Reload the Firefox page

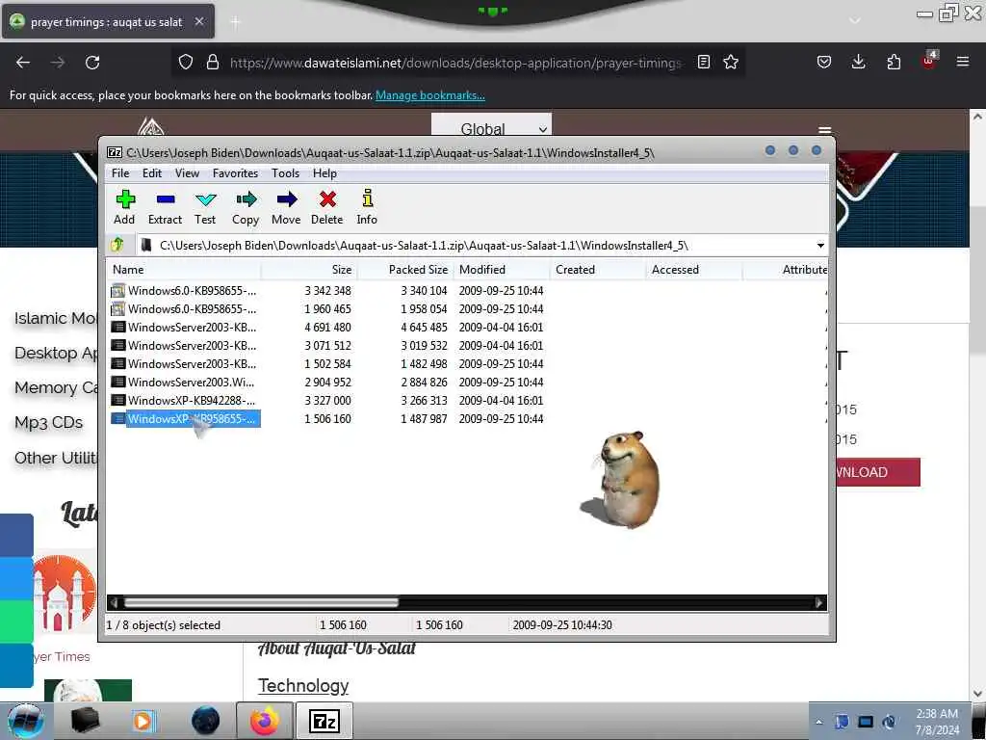click(x=92, y=63)
